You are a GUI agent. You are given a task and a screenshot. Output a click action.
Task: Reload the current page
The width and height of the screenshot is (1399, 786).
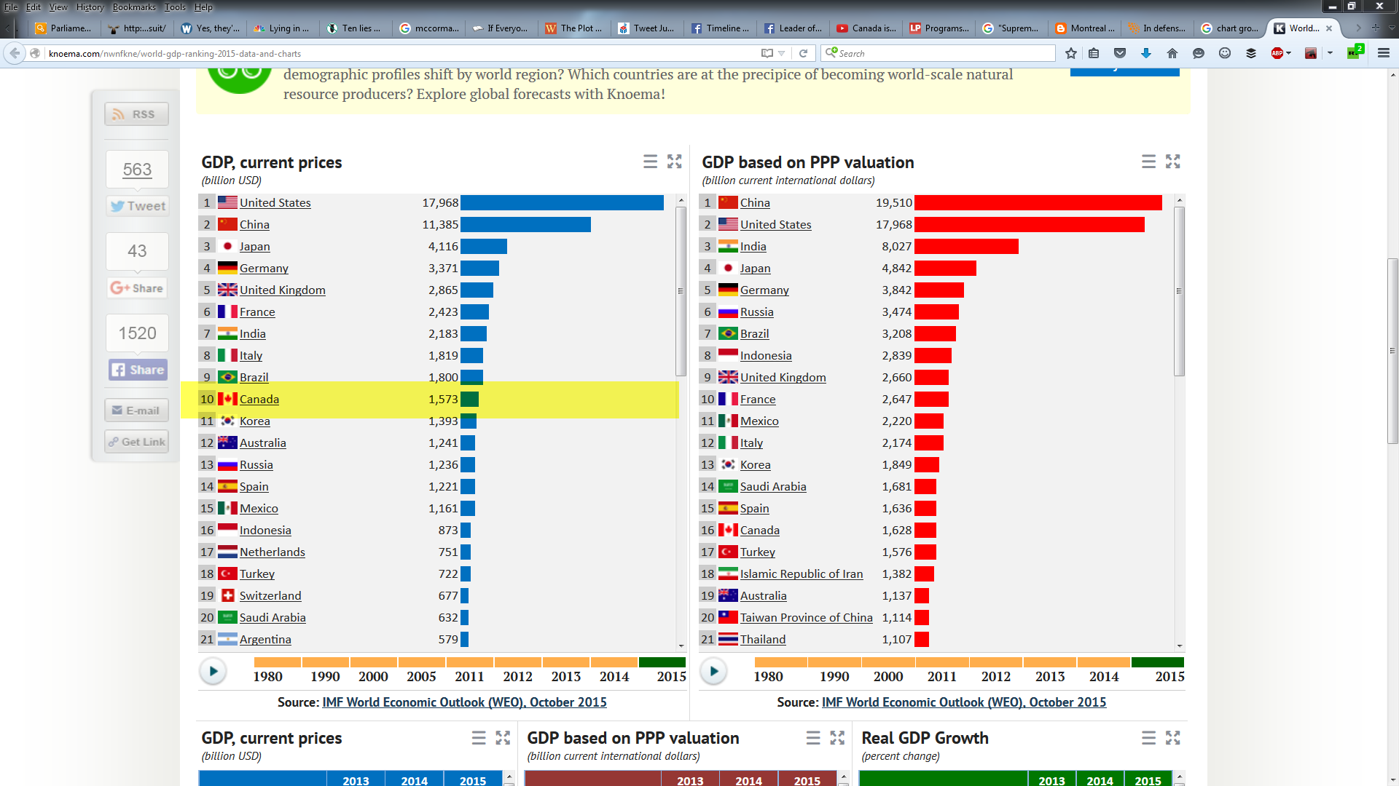[x=803, y=53]
